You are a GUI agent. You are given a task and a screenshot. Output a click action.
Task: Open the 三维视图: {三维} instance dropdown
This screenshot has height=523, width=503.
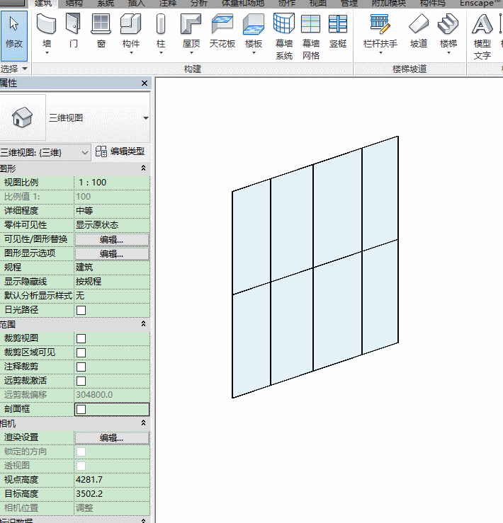(85, 153)
